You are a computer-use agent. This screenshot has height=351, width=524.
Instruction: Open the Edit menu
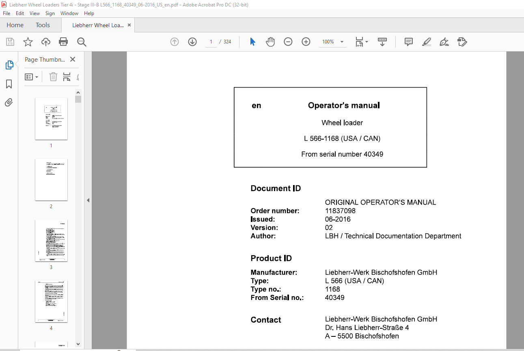[20, 13]
